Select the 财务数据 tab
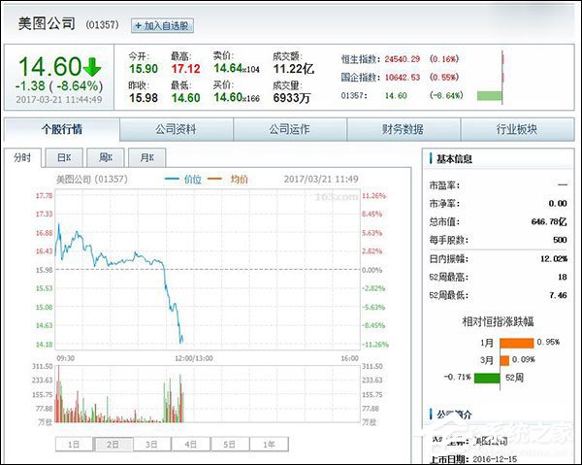This screenshot has width=582, height=465. click(404, 129)
